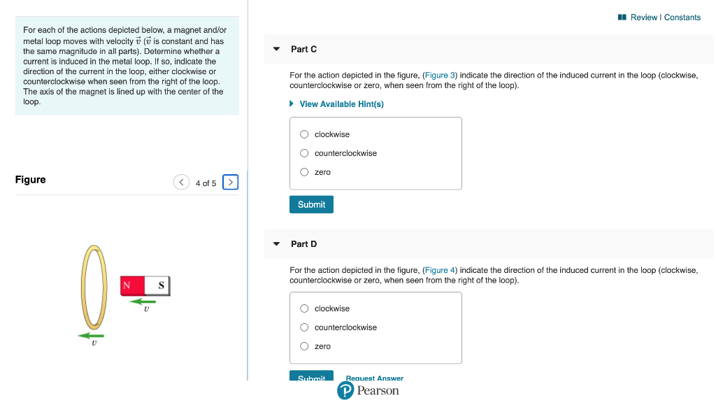
Task: Select counterclockwise in Part C
Action: (x=304, y=153)
